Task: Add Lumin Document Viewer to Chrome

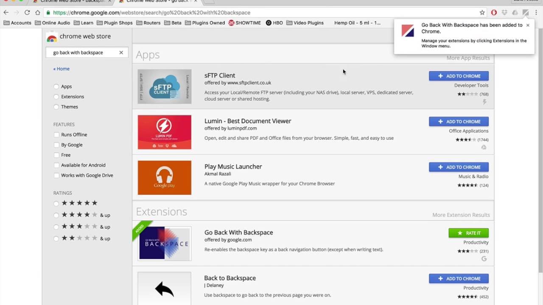Action: 459,122
